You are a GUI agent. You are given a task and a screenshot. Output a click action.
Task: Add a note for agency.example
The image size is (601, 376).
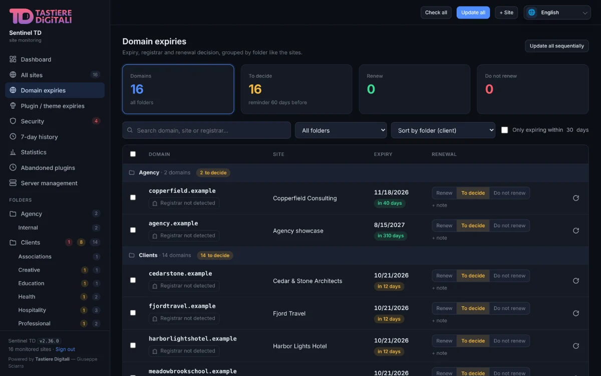click(440, 238)
